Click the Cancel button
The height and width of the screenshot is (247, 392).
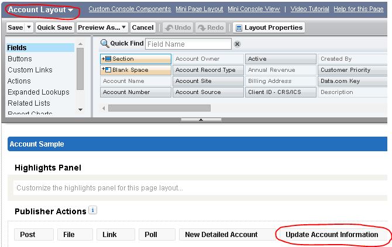coord(143,27)
